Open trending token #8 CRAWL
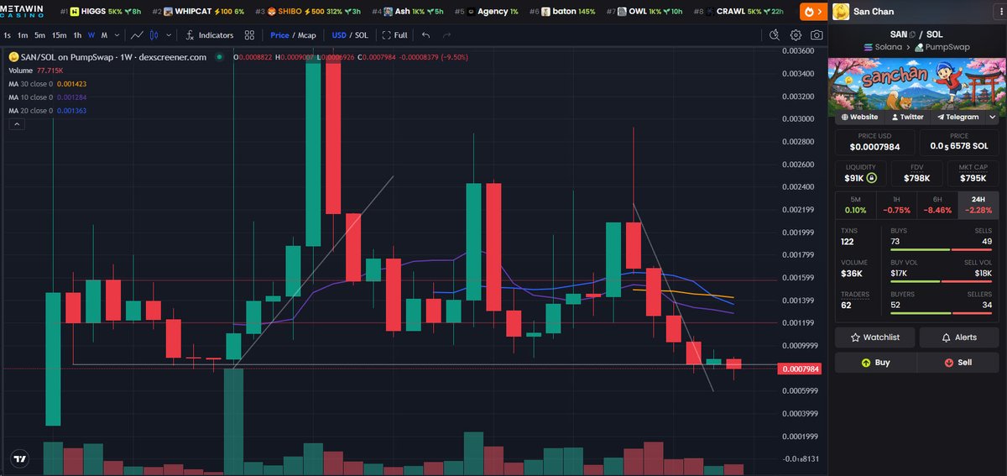Image resolution: width=1007 pixels, height=476 pixels. pyautogui.click(x=738, y=12)
